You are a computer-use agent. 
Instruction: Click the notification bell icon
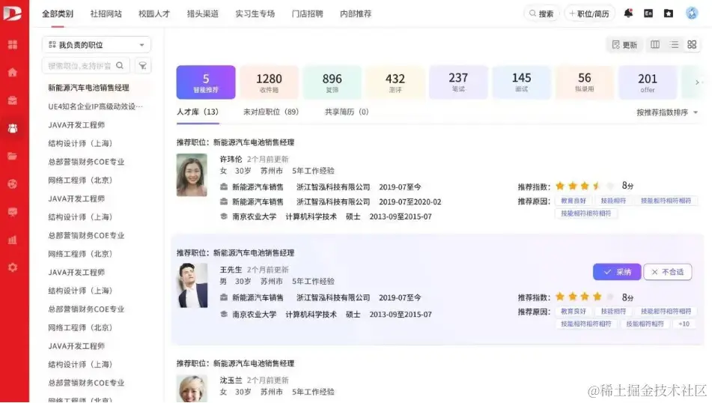(x=628, y=13)
